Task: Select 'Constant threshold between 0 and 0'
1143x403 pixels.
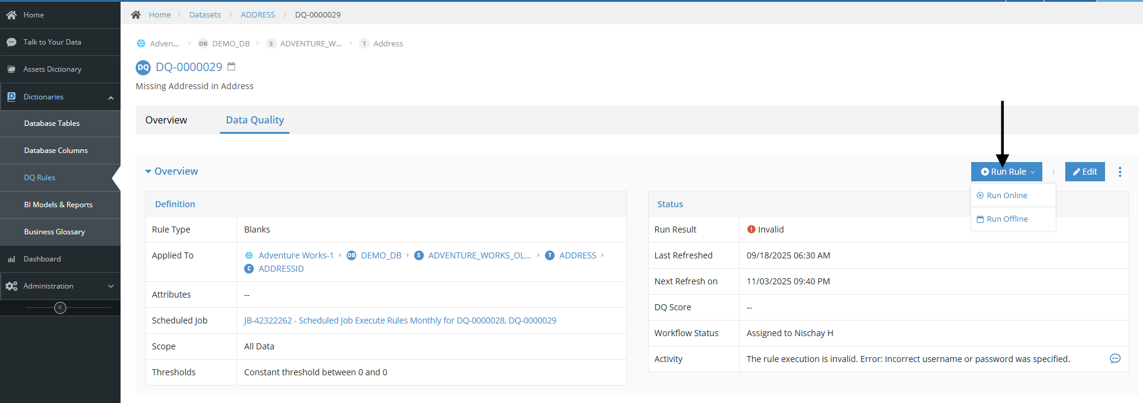Action: point(316,372)
